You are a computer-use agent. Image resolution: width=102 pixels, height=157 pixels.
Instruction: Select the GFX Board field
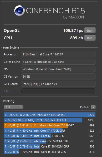click(58, 84)
